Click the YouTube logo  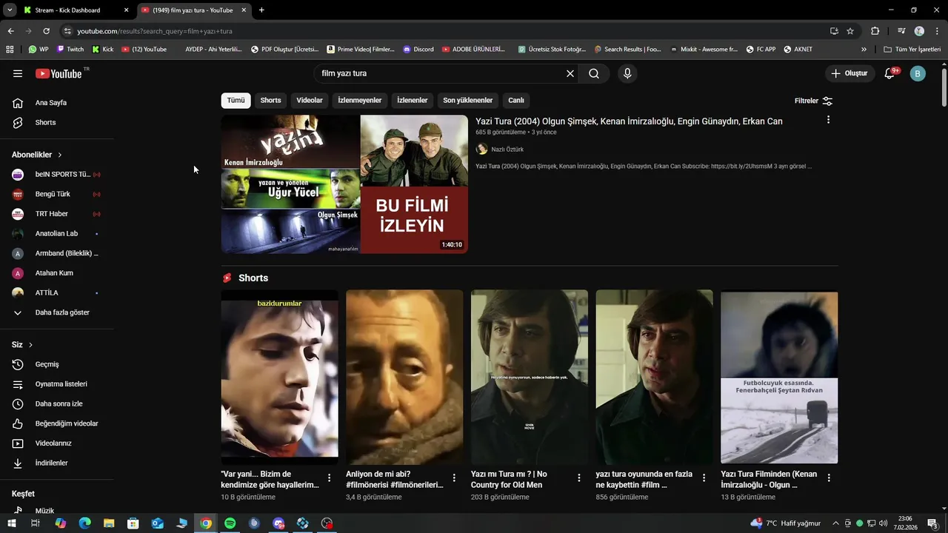point(59,73)
